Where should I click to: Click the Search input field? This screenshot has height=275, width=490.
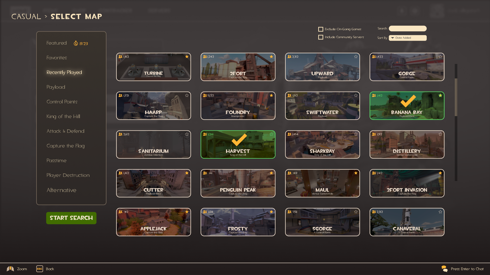coord(408,29)
